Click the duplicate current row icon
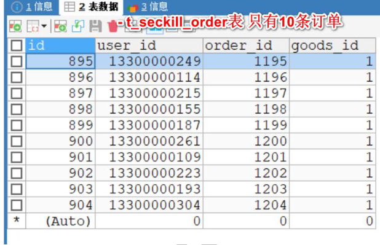The height and width of the screenshot is (245, 380). (78, 26)
